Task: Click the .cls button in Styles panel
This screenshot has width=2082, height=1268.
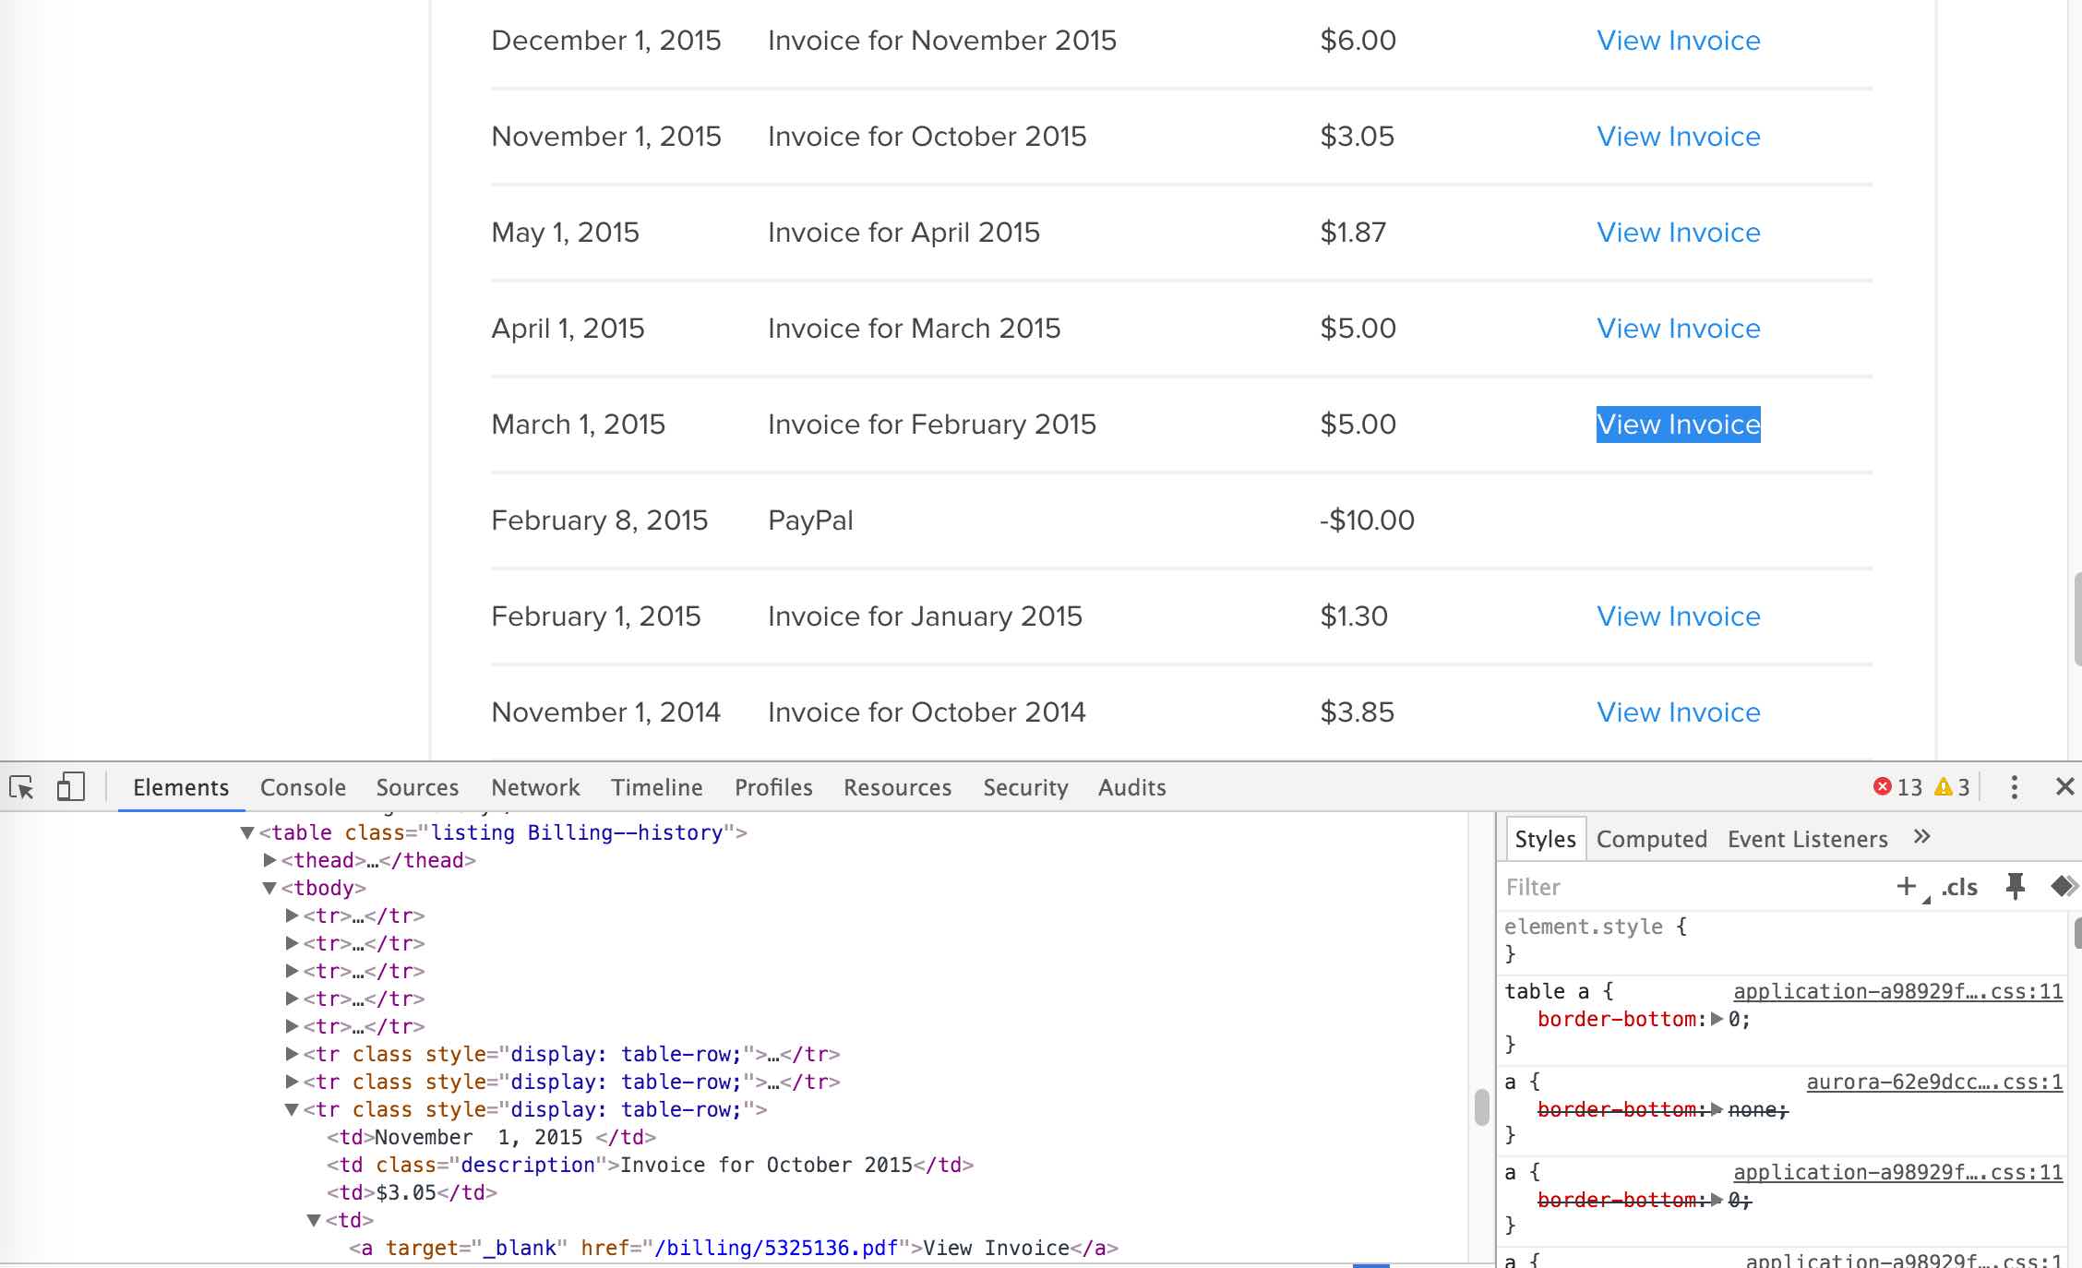Action: pos(1958,886)
